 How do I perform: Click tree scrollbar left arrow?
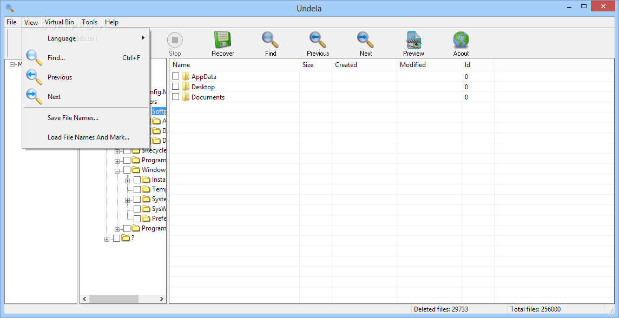pyautogui.click(x=84, y=299)
